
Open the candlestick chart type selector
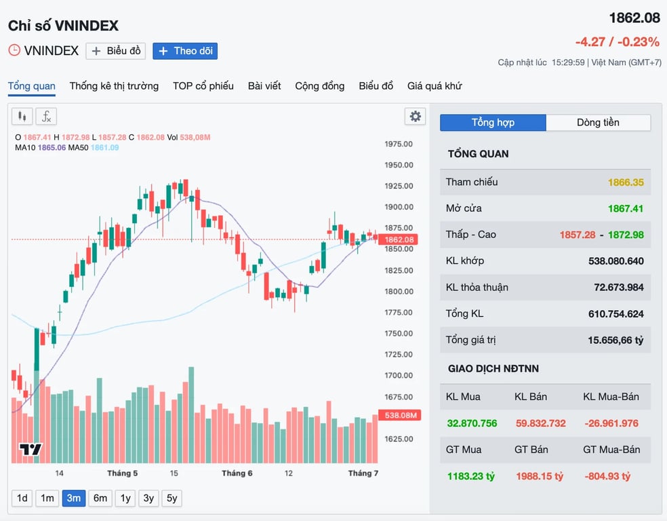point(22,116)
